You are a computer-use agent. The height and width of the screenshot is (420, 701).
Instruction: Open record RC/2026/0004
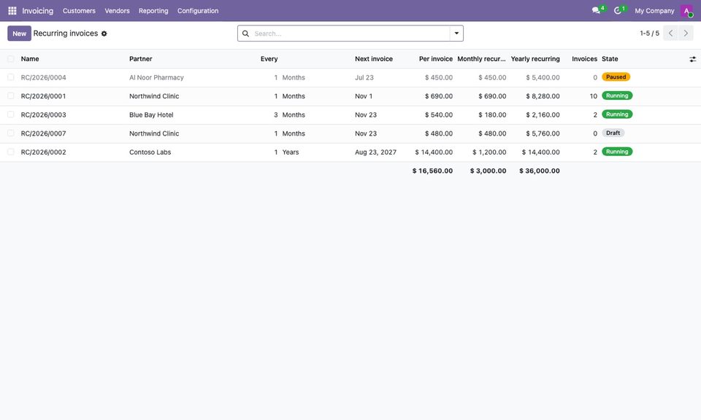pos(43,78)
